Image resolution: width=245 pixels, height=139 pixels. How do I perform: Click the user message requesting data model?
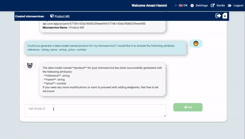pos(105,48)
